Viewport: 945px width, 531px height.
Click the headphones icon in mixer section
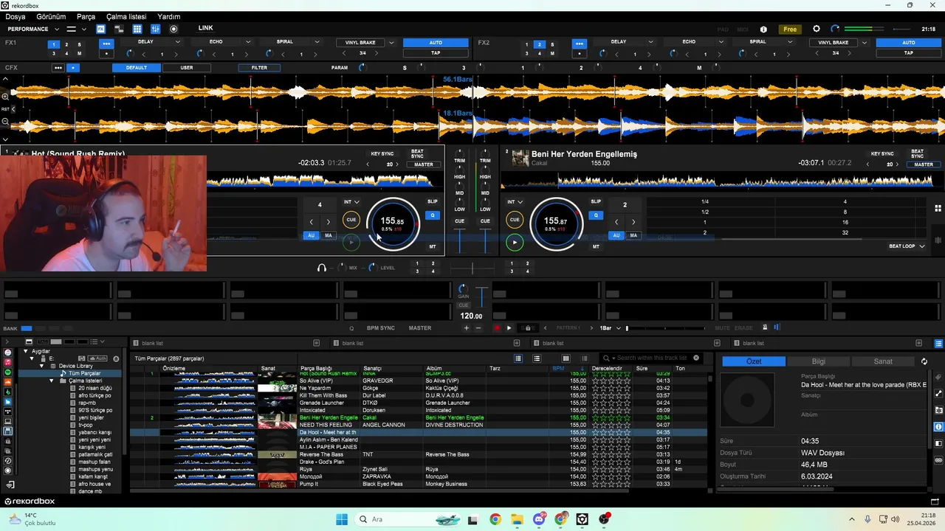tap(322, 268)
